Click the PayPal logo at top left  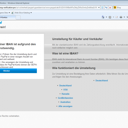(x=1, y=22)
